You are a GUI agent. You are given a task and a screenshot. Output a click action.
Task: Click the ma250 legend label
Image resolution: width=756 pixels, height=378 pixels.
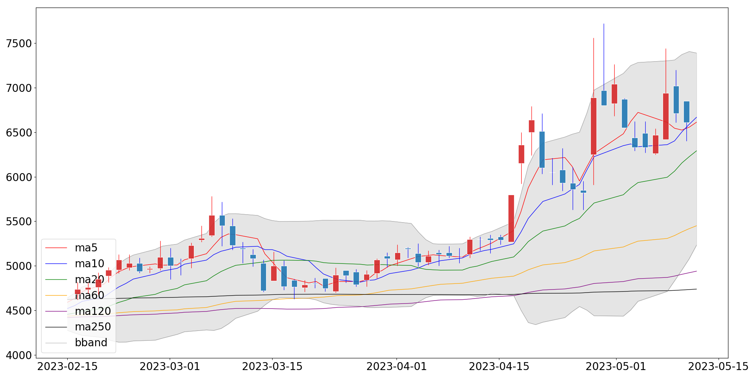(x=93, y=327)
